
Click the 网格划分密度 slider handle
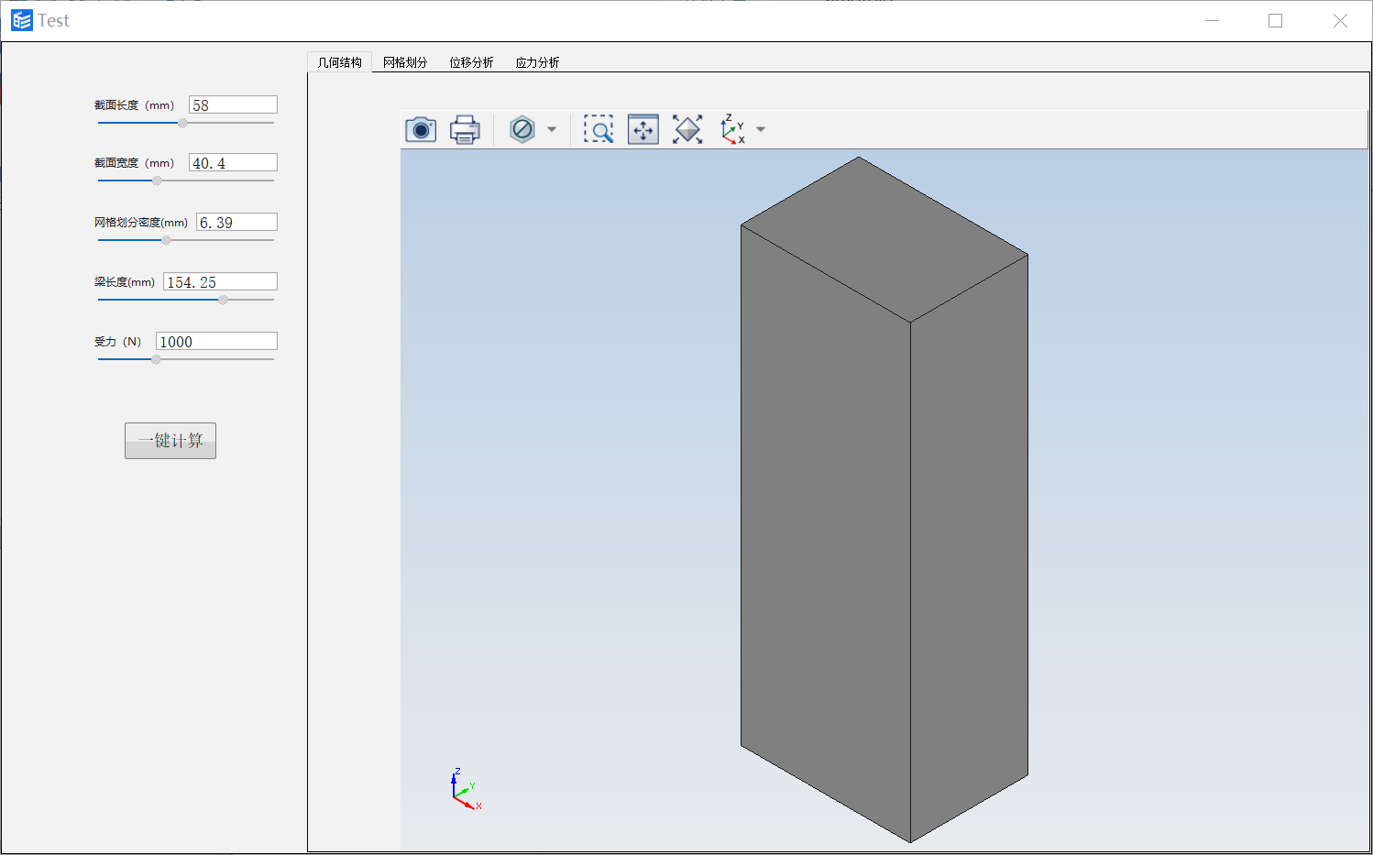(x=166, y=240)
